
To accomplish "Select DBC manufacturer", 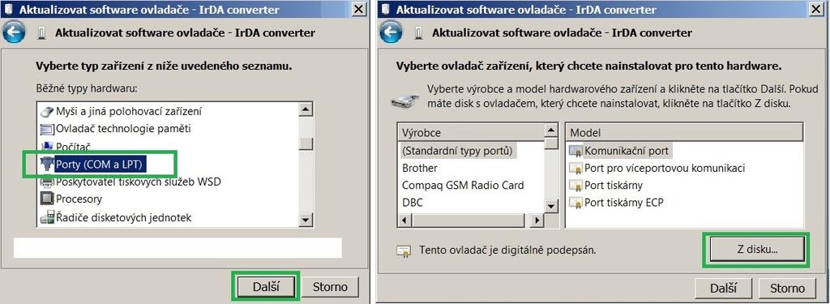I will pos(413,203).
